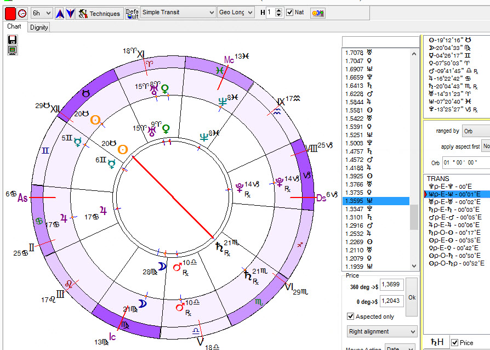490x350 pixels.
Task: Open the ranged by Orb dropdown
Action: tap(476, 131)
